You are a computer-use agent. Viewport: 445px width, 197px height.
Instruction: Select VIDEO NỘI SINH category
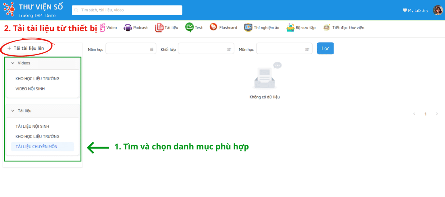pos(30,89)
